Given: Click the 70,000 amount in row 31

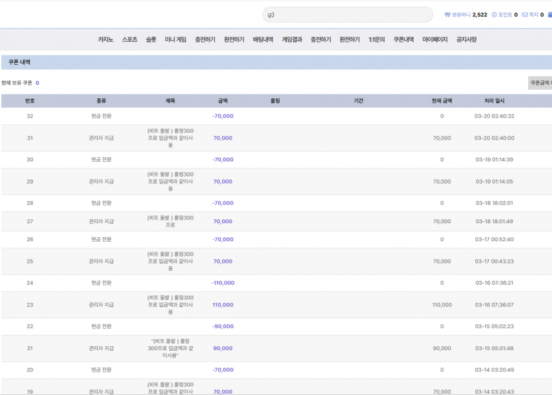Looking at the screenshot, I should pyautogui.click(x=223, y=138).
